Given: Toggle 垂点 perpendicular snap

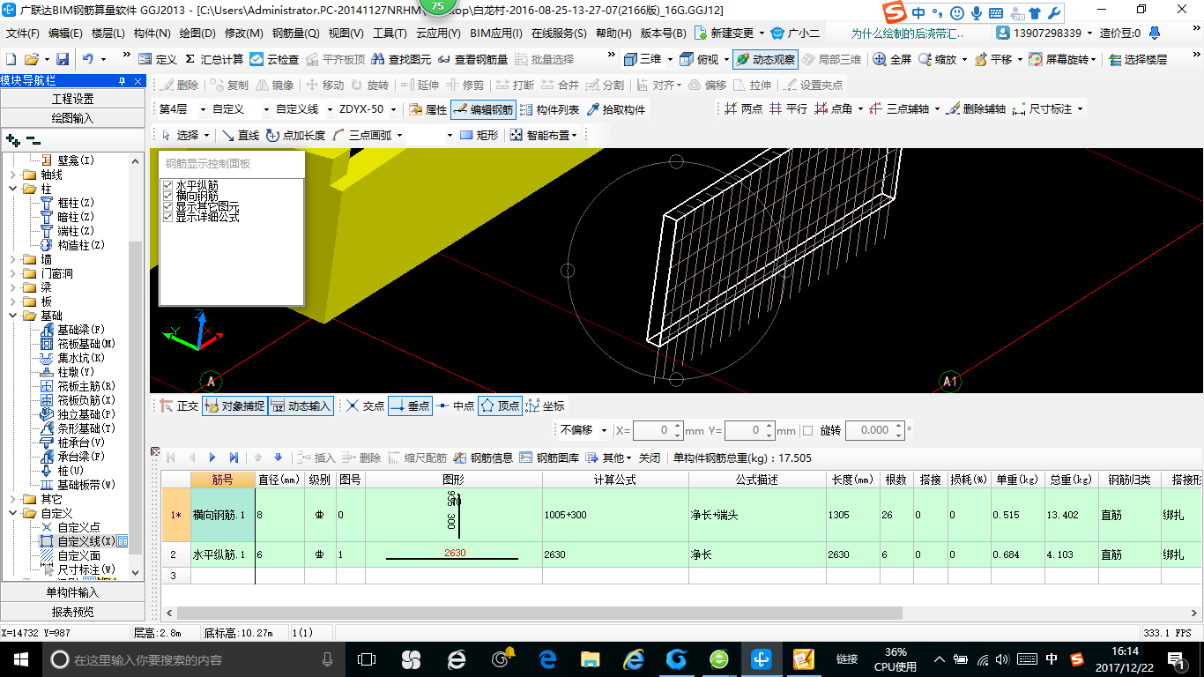Looking at the screenshot, I should [410, 406].
